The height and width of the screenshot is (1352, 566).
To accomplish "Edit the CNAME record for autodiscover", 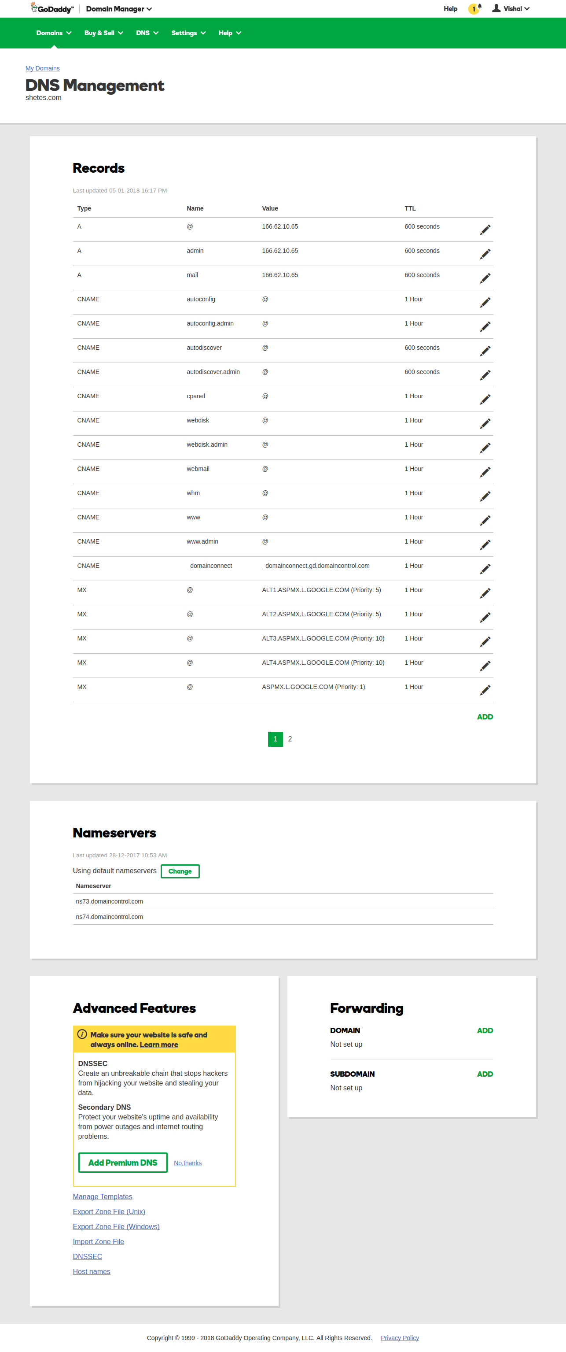I will point(485,351).
